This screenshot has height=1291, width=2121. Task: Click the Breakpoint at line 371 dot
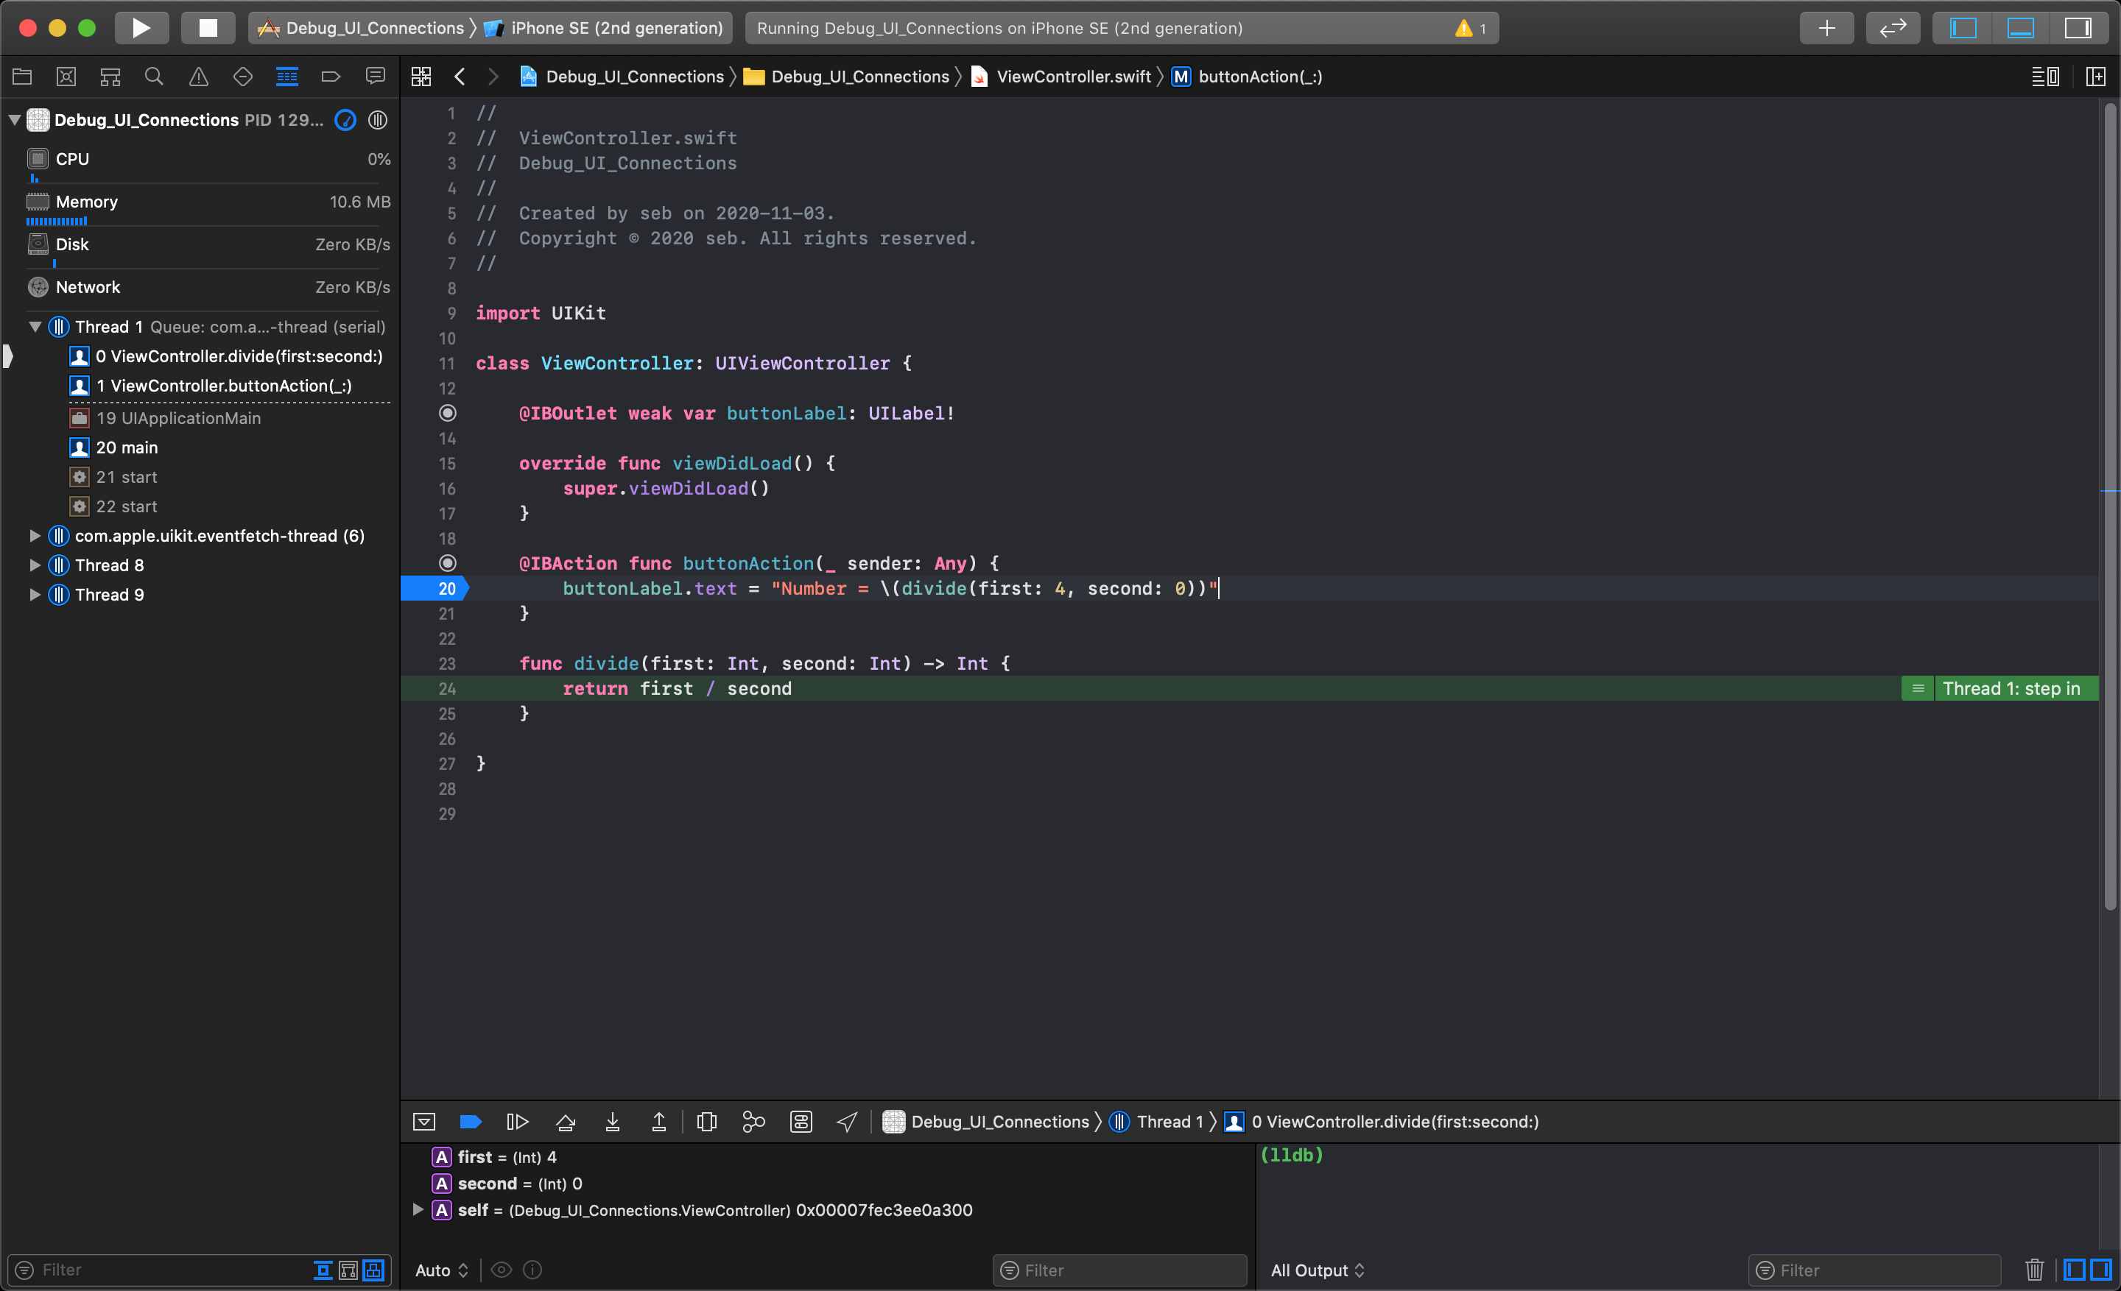449,563
